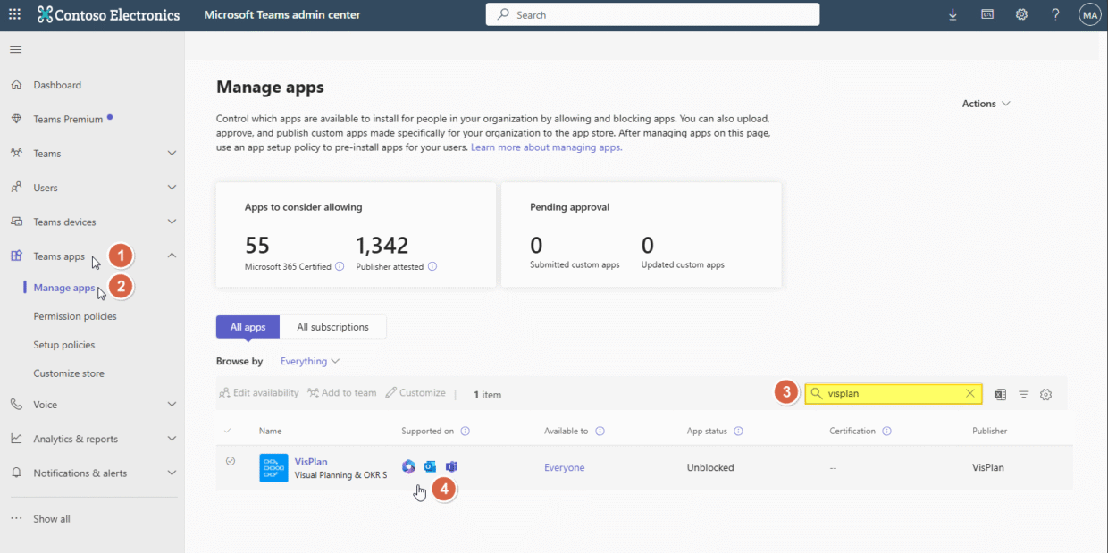Click the Everyone link for VisPlan availability
Image resolution: width=1108 pixels, height=553 pixels.
pos(564,467)
